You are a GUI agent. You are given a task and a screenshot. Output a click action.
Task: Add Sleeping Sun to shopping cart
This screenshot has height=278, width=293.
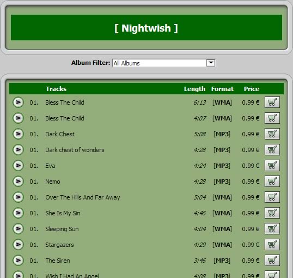click(272, 228)
